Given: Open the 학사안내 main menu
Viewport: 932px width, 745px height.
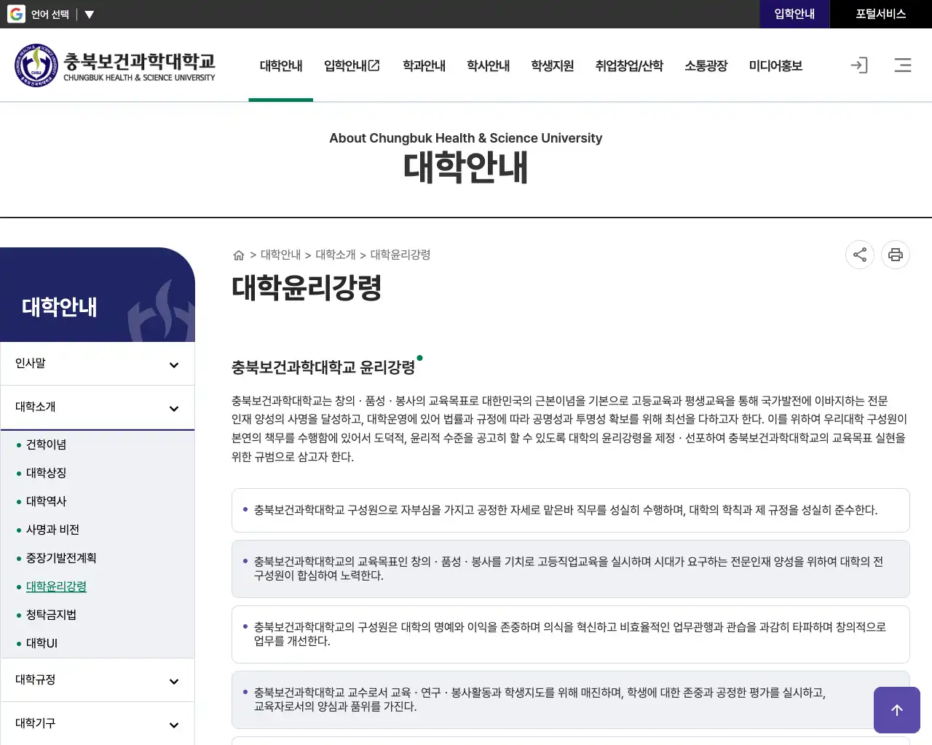Looking at the screenshot, I should pos(488,65).
